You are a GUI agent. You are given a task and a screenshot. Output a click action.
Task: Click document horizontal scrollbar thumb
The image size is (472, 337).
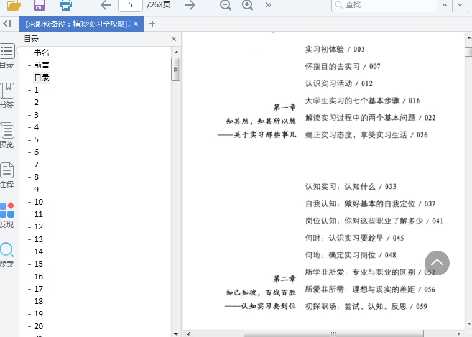(333, 334)
